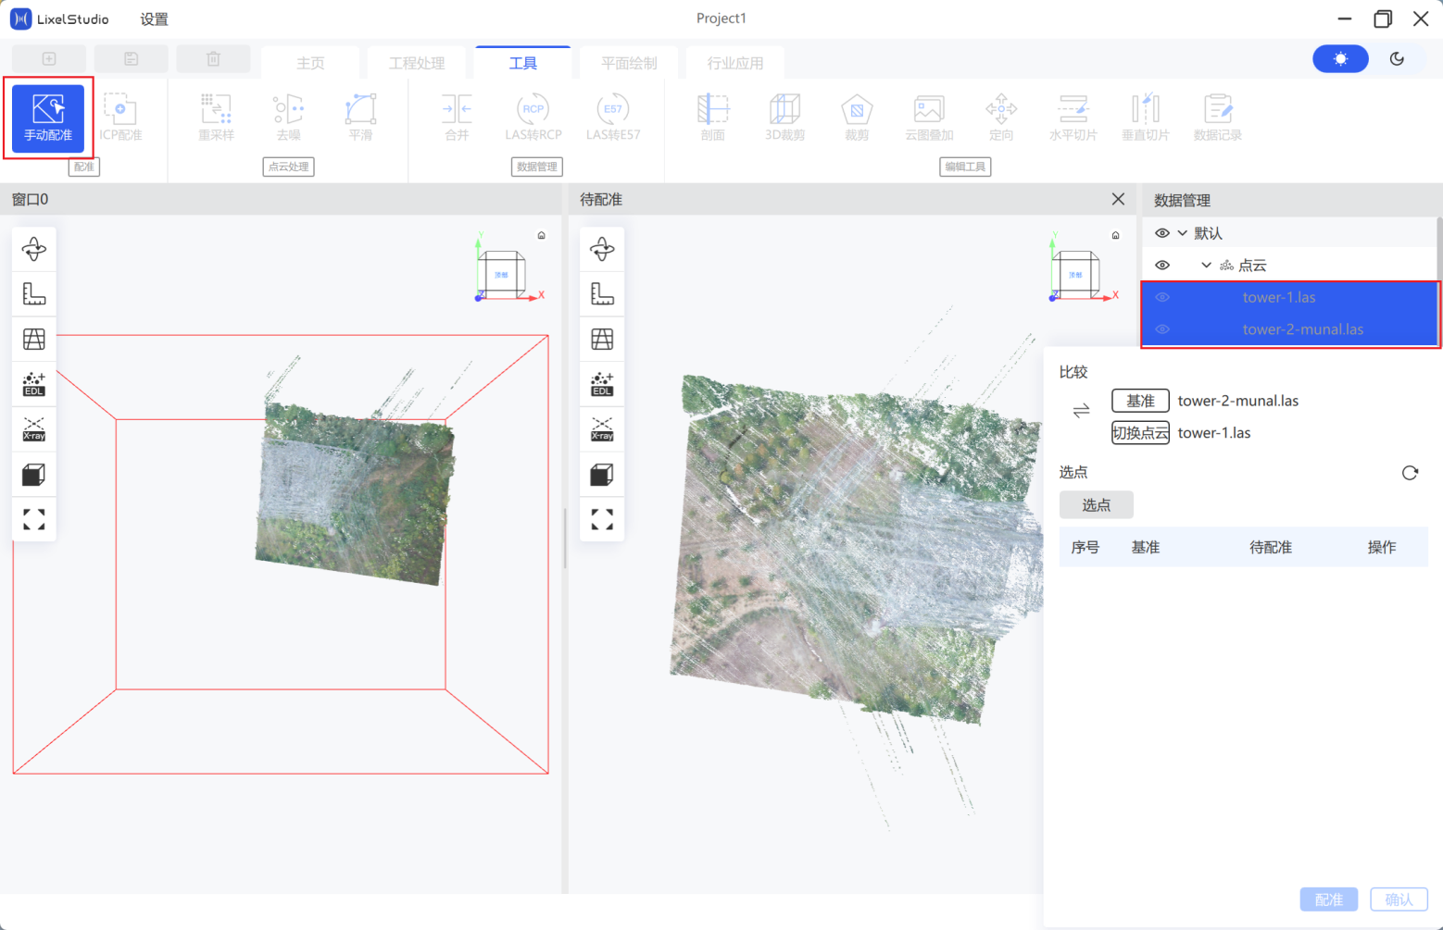Select the 平滑 smoothing tool
1443x930 pixels.
(360, 118)
